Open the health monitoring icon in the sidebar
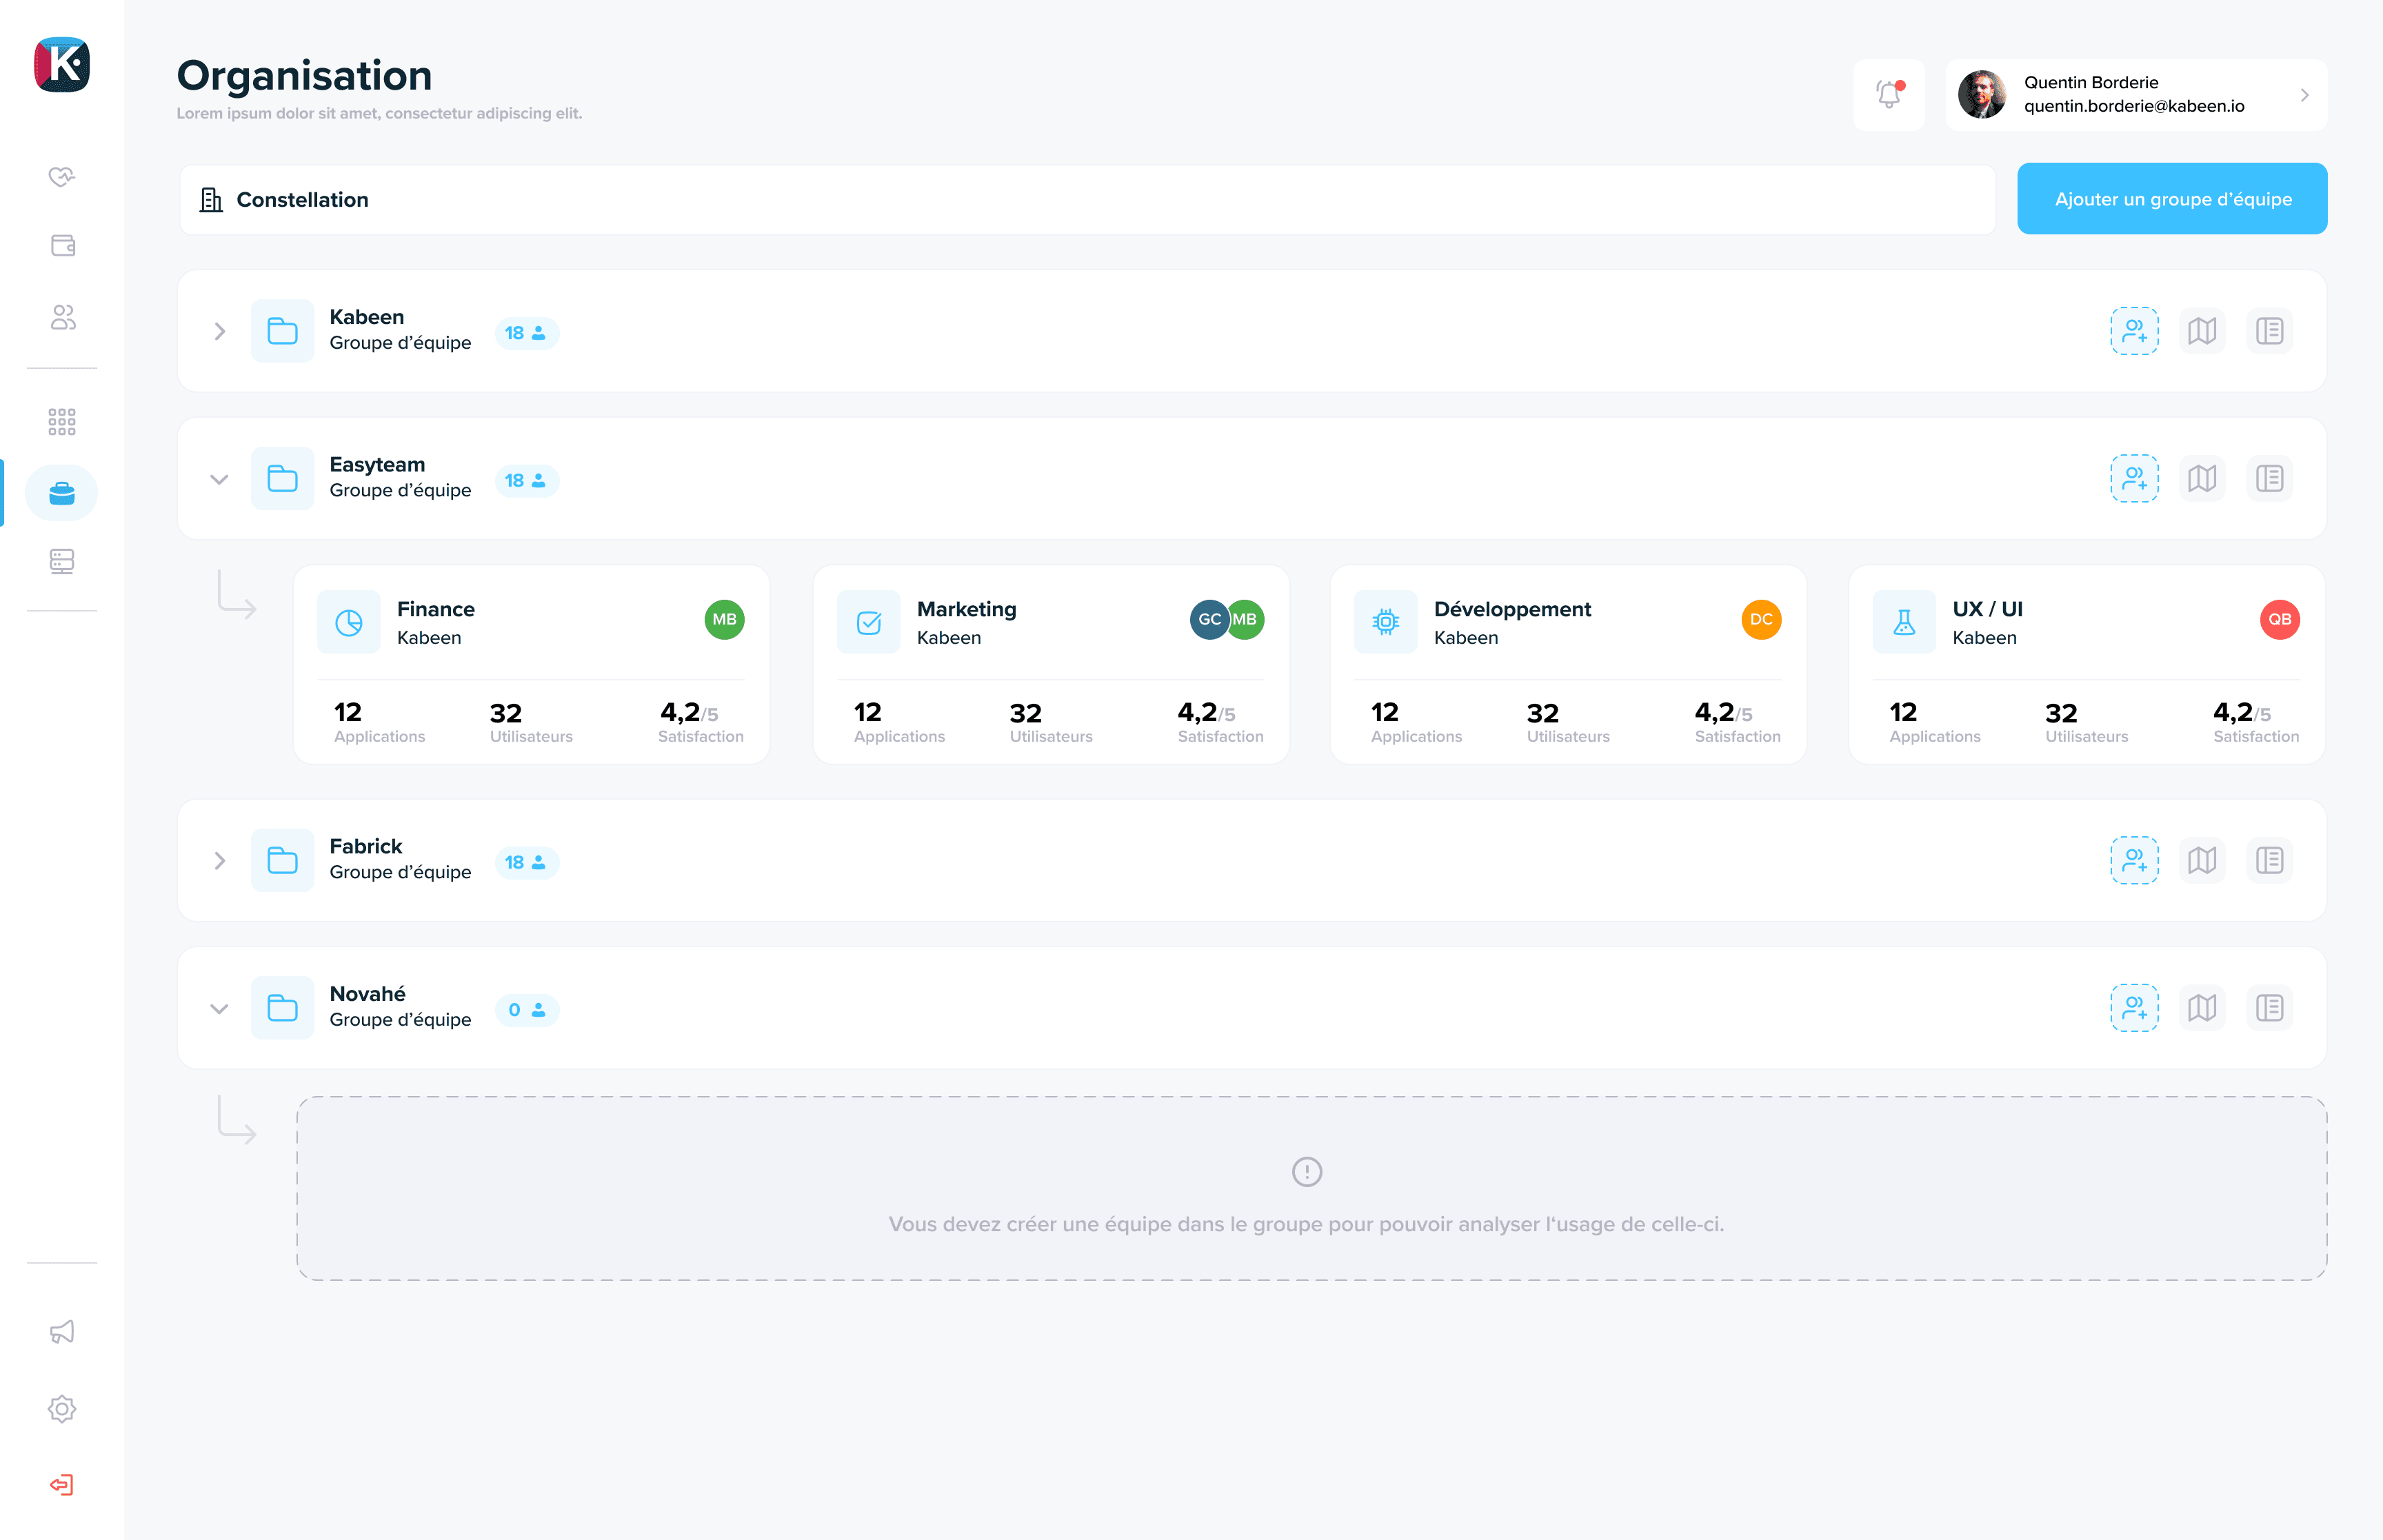This screenshot has height=1540, width=2383. 62,177
